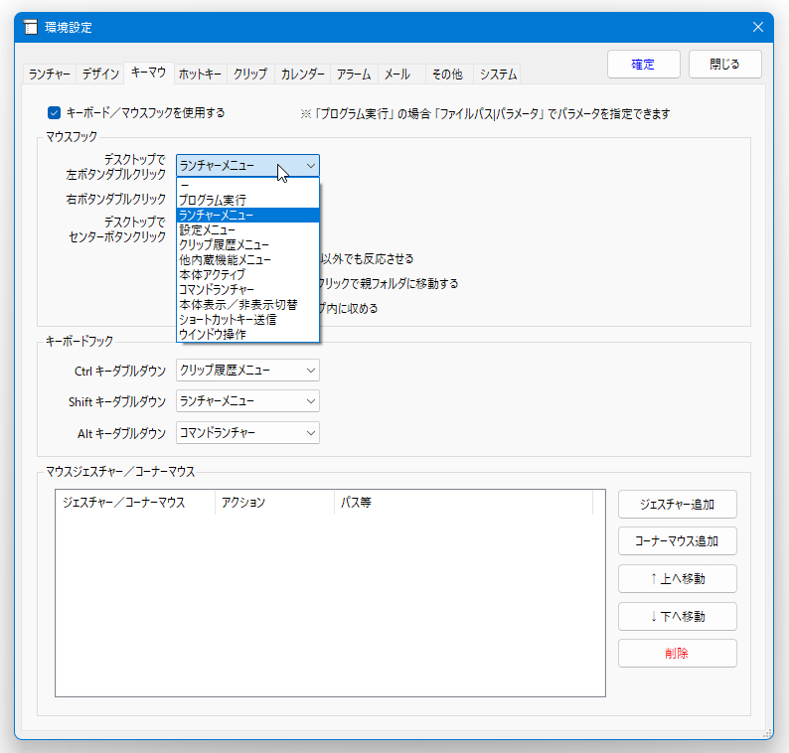The image size is (789, 753).
Task: Click the 環境設定 window icon in title bar
Action: [x=31, y=27]
